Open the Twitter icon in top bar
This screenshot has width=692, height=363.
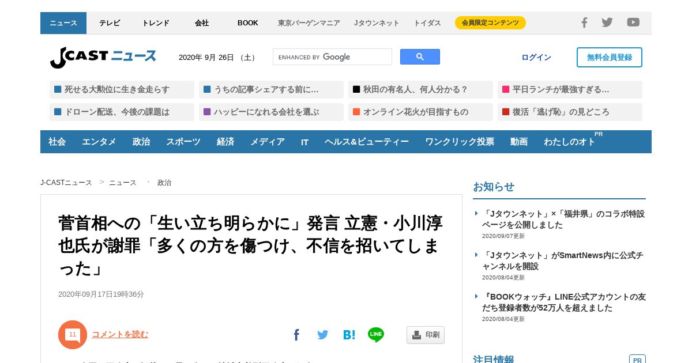(x=607, y=22)
